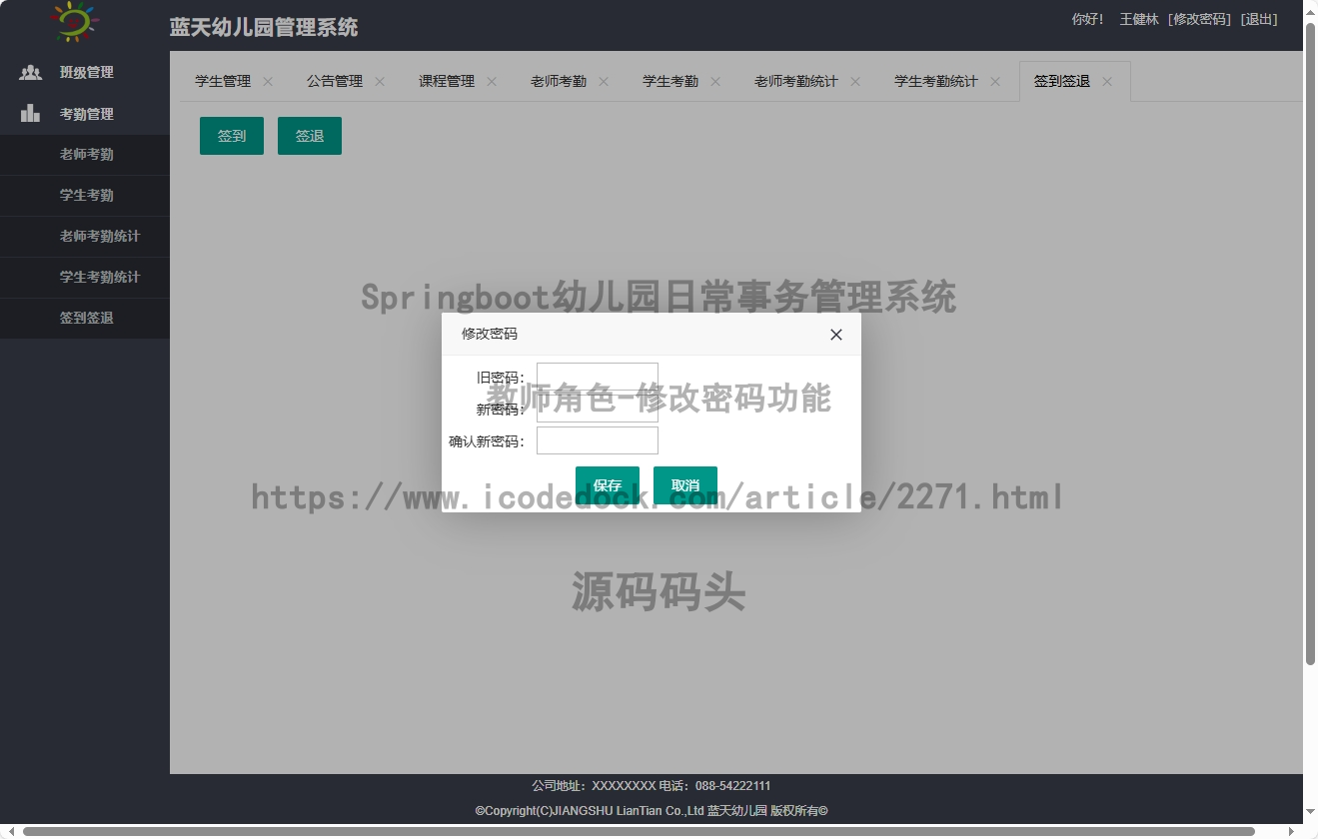The height and width of the screenshot is (839, 1318).
Task: Focus the 新密码 input field
Action: [x=598, y=409]
